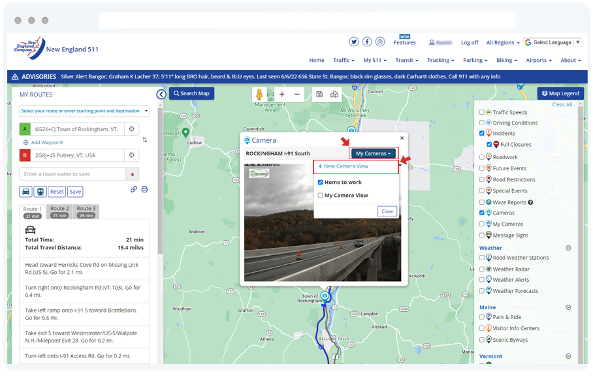Toggle the Cameras layer checkbox
Screen dimensions: 593x379
tap(482, 213)
